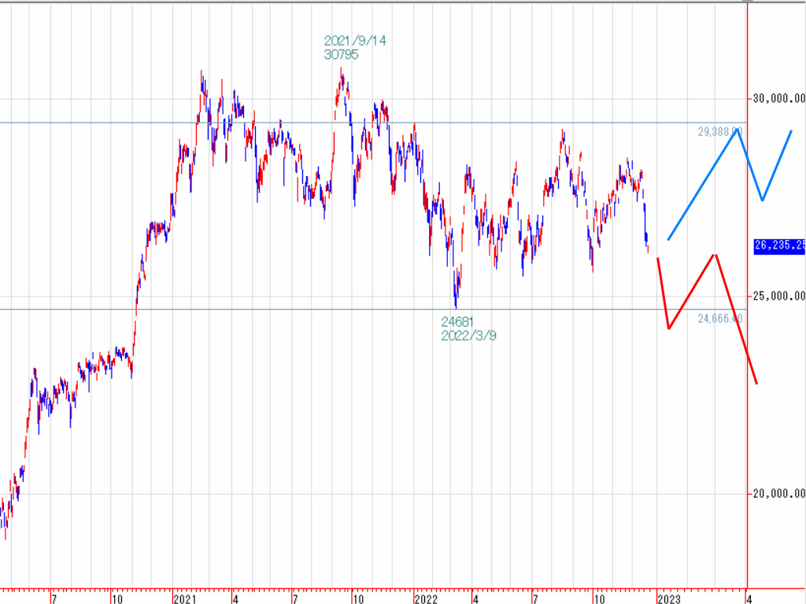Image resolution: width=806 pixels, height=604 pixels.
Task: Click the 25,000.00 price axis label
Action: point(779,296)
